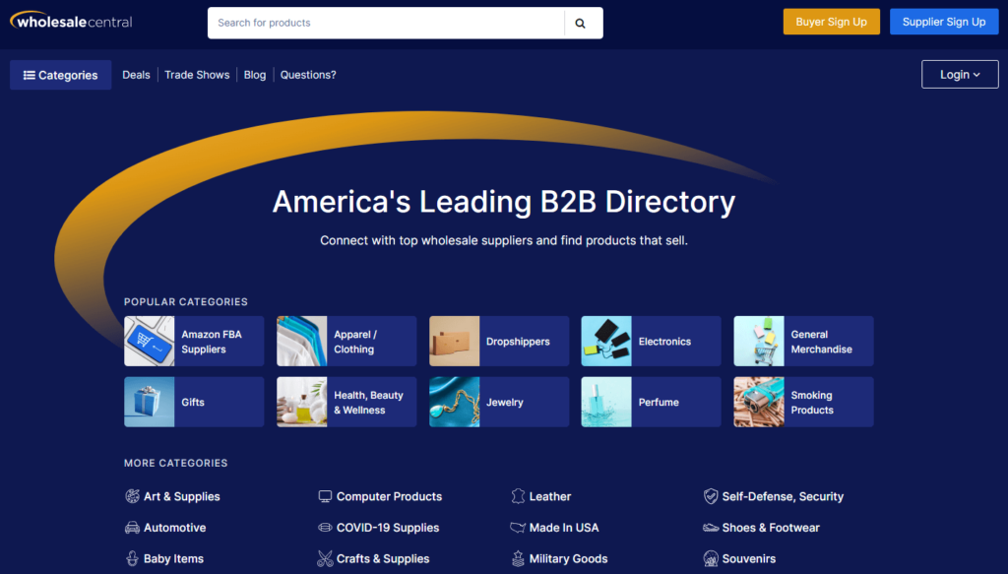Open the Health, Beauty & Wellness thumbnail
Image resolution: width=1008 pixels, height=574 pixels.
point(301,402)
